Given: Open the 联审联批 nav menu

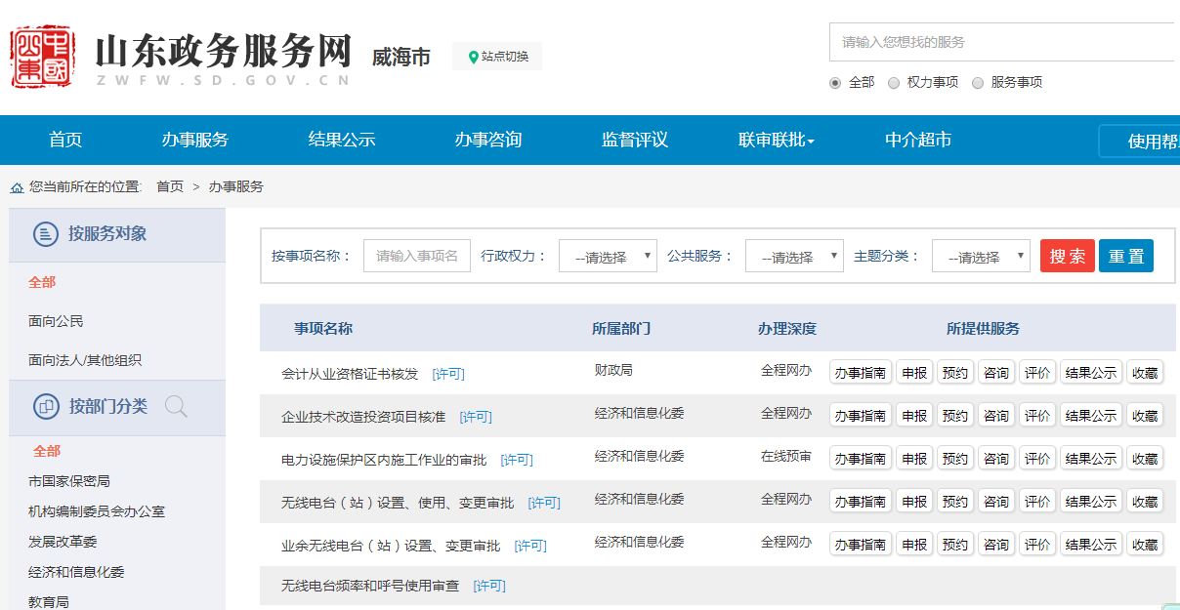Looking at the screenshot, I should (x=776, y=140).
